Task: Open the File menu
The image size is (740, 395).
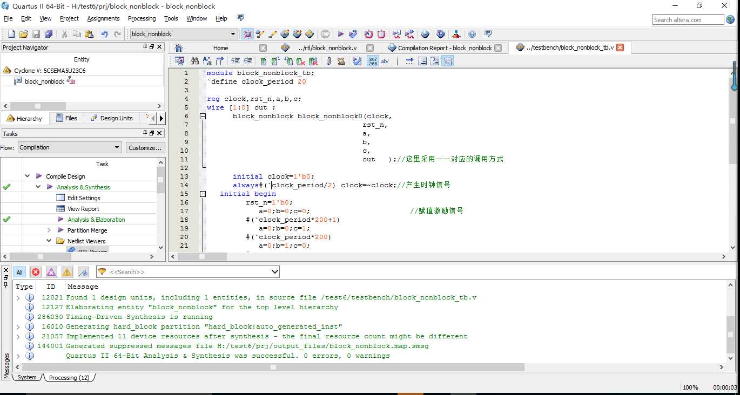Action: tap(8, 18)
